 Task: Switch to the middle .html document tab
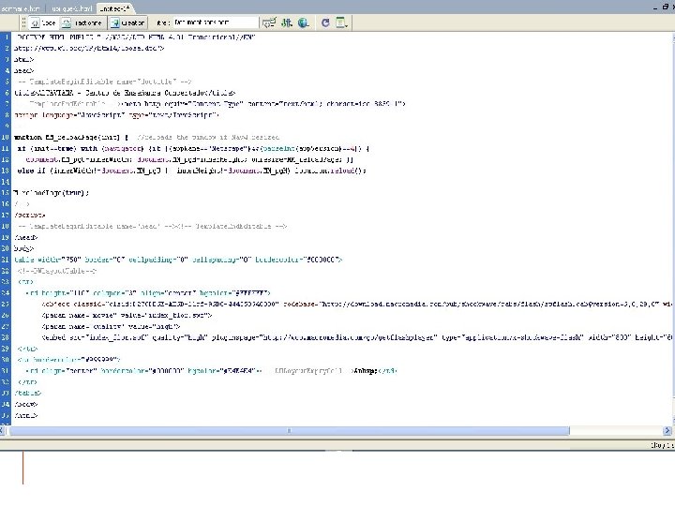pyautogui.click(x=71, y=8)
